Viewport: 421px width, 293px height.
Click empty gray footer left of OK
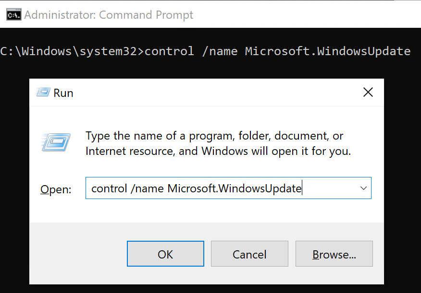(78, 254)
